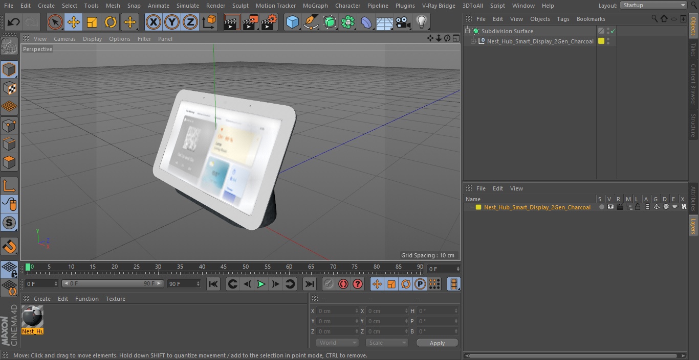Toggle Z axis lock
Screen dimensions: 699x360
pos(190,22)
